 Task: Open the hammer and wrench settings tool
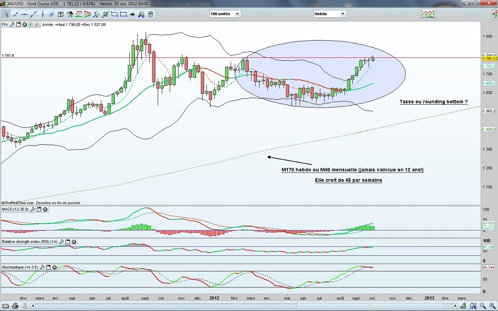coord(69,14)
